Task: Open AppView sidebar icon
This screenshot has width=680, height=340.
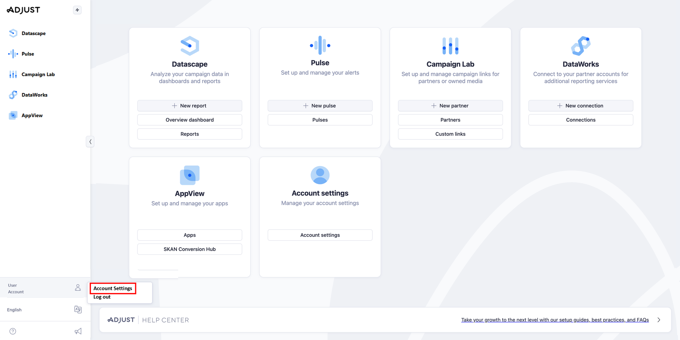Action: click(13, 115)
